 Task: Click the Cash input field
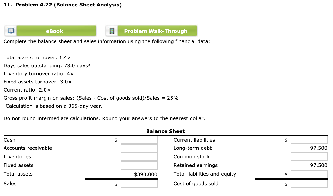click(x=139, y=139)
